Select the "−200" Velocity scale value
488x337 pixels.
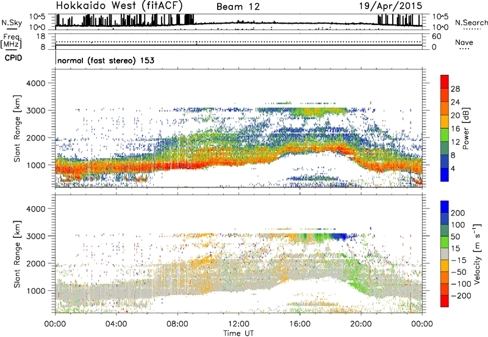tap(461, 296)
